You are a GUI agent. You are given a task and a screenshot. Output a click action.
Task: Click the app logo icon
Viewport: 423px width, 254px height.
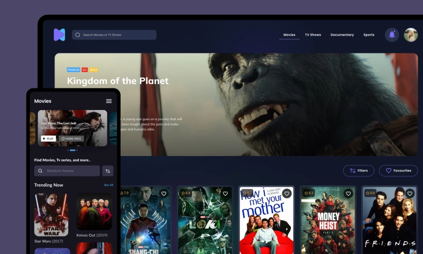(59, 34)
